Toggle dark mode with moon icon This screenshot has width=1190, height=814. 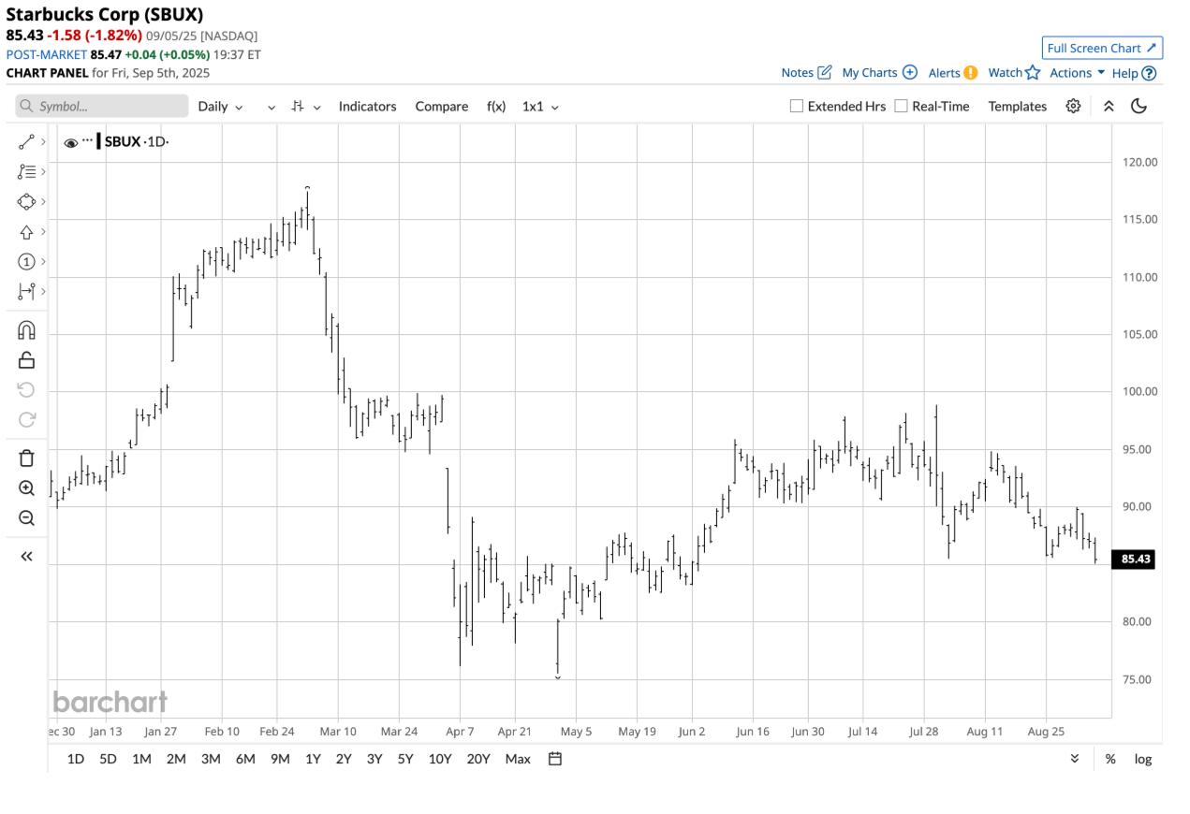[x=1139, y=106]
